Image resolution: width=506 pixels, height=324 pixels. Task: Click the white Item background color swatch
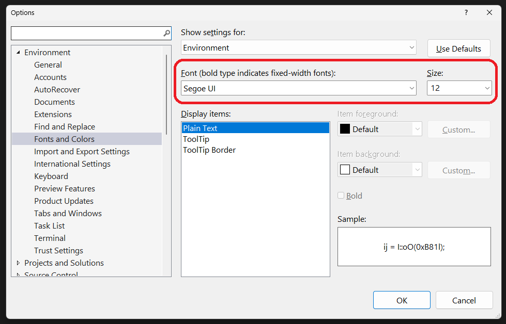(x=345, y=170)
